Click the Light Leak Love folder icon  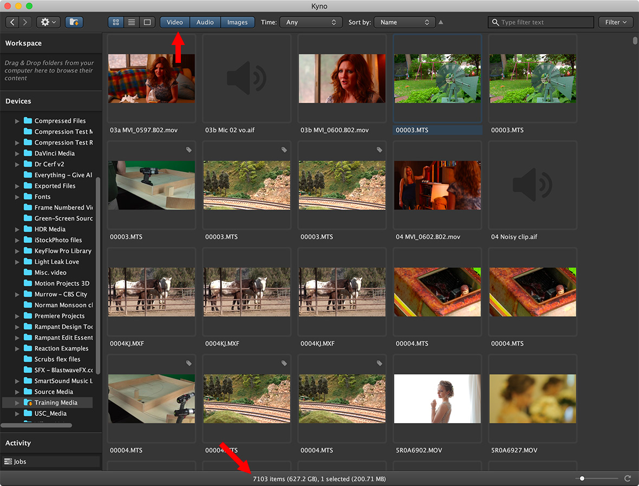(28, 261)
